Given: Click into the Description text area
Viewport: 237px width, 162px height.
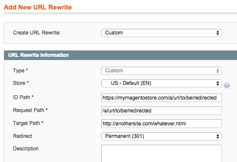Looking at the screenshot, I should pyautogui.click(x=162, y=153).
